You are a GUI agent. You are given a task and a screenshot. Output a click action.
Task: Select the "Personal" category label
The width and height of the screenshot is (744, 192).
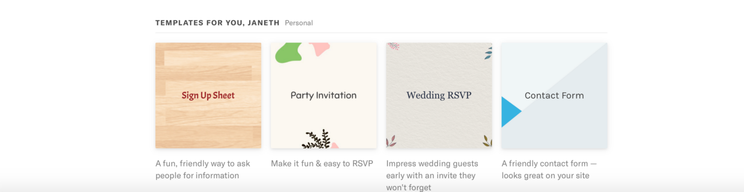pos(299,23)
